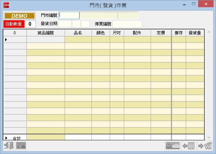The height and width of the screenshot is (154, 216).
Task: Select the current row marker arrow
Action: pos(6,39)
